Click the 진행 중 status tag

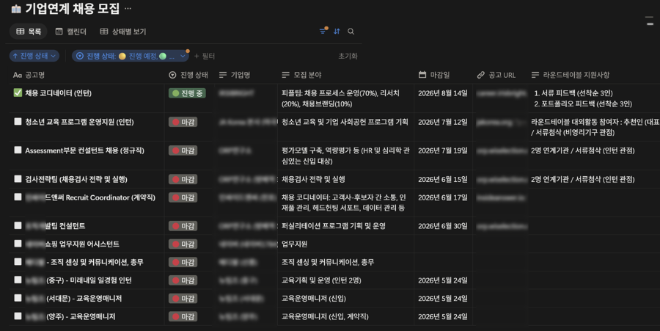(x=187, y=93)
